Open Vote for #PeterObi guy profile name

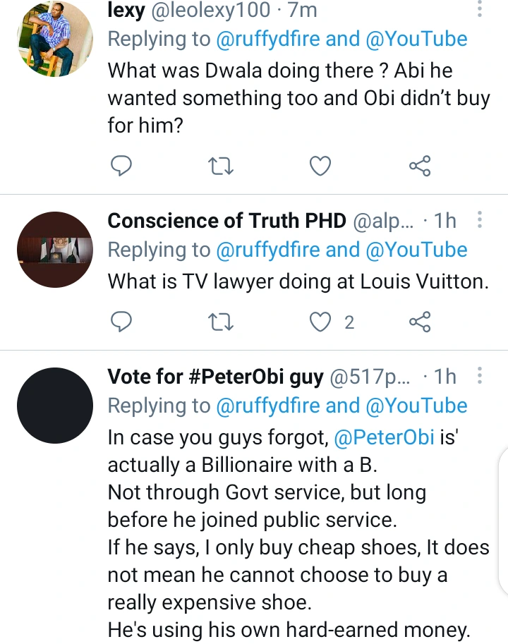click(x=215, y=377)
